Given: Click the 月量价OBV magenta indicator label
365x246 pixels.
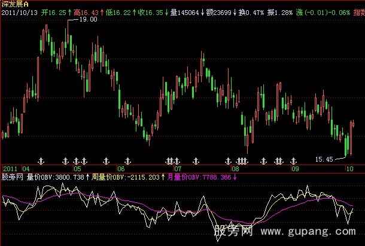Looking at the screenshot, I should (185, 177).
